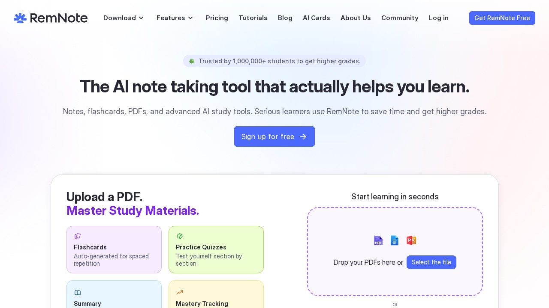549x308 pixels.
Task: Expand the Download dropdown menu
Action: (x=124, y=18)
